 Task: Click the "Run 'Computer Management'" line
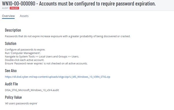(x=23, y=53)
